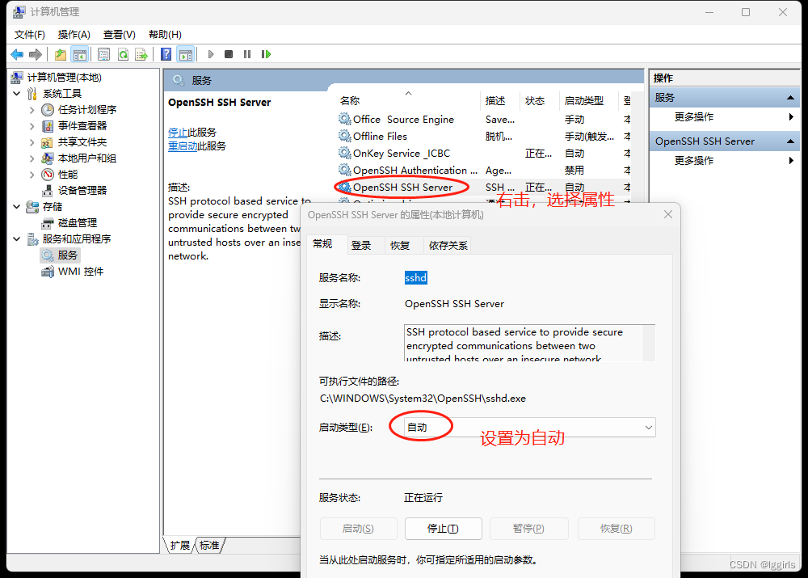
Task: Select the 任务计划程序 clock icon in tree
Action: [48, 110]
